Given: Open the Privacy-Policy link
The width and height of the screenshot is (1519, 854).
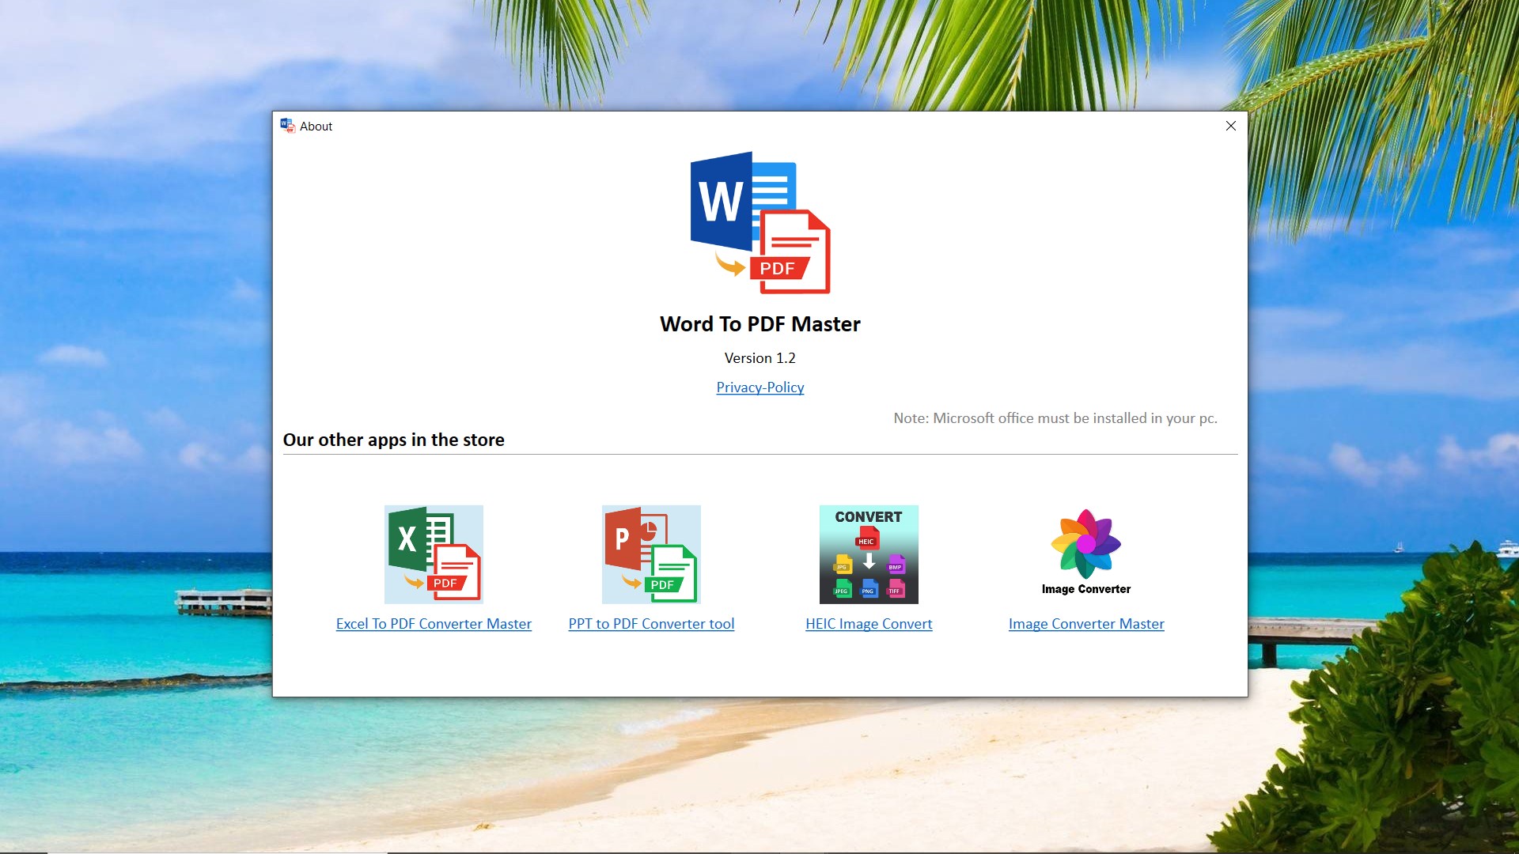Looking at the screenshot, I should pos(759,387).
